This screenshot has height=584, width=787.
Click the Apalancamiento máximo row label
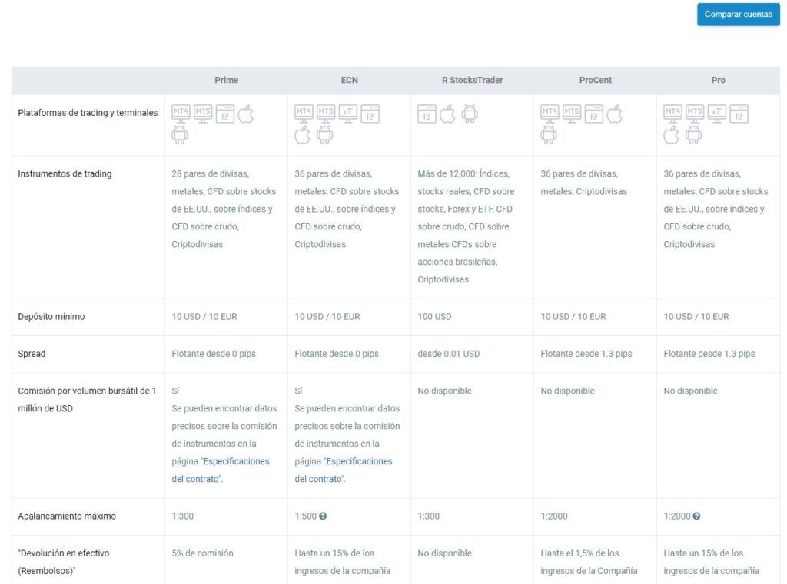[x=67, y=516]
